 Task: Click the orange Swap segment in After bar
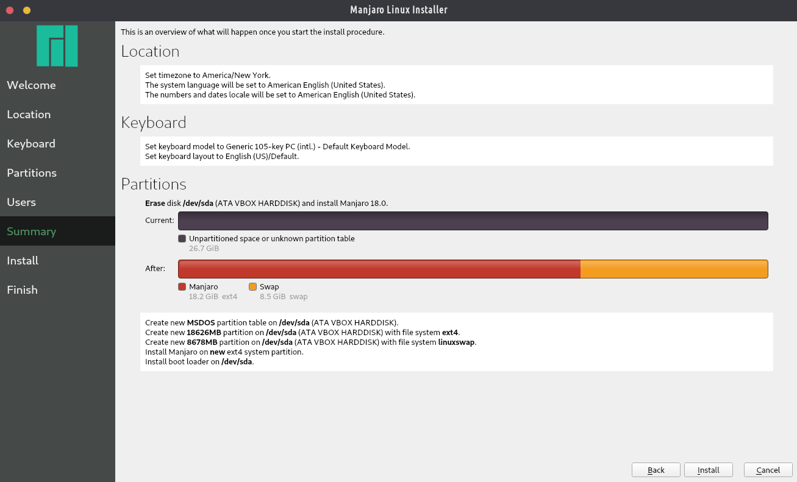[674, 269]
